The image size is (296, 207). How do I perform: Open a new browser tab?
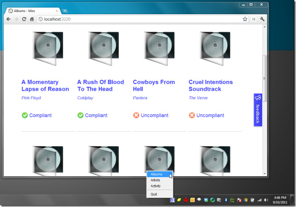(65, 11)
